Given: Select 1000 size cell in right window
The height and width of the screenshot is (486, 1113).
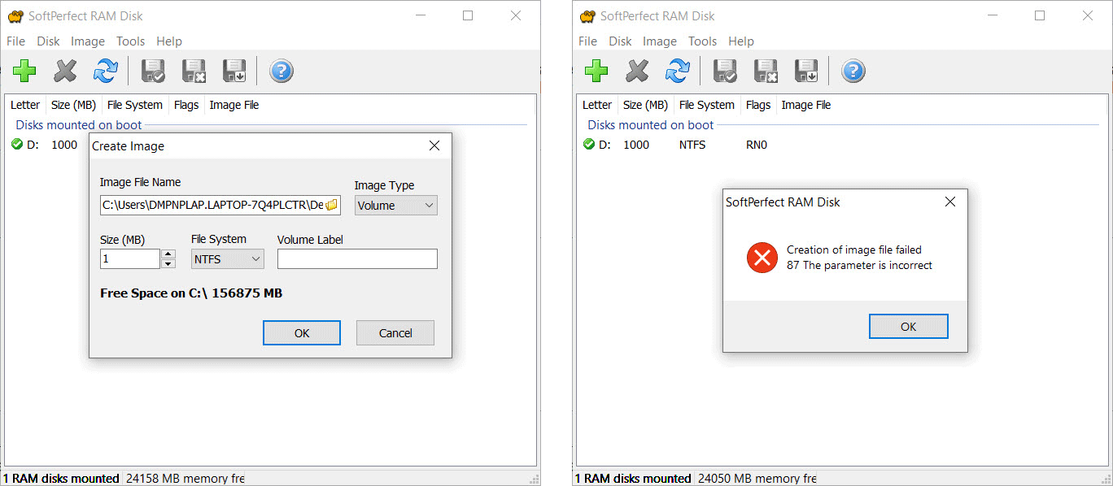Looking at the screenshot, I should pos(636,145).
